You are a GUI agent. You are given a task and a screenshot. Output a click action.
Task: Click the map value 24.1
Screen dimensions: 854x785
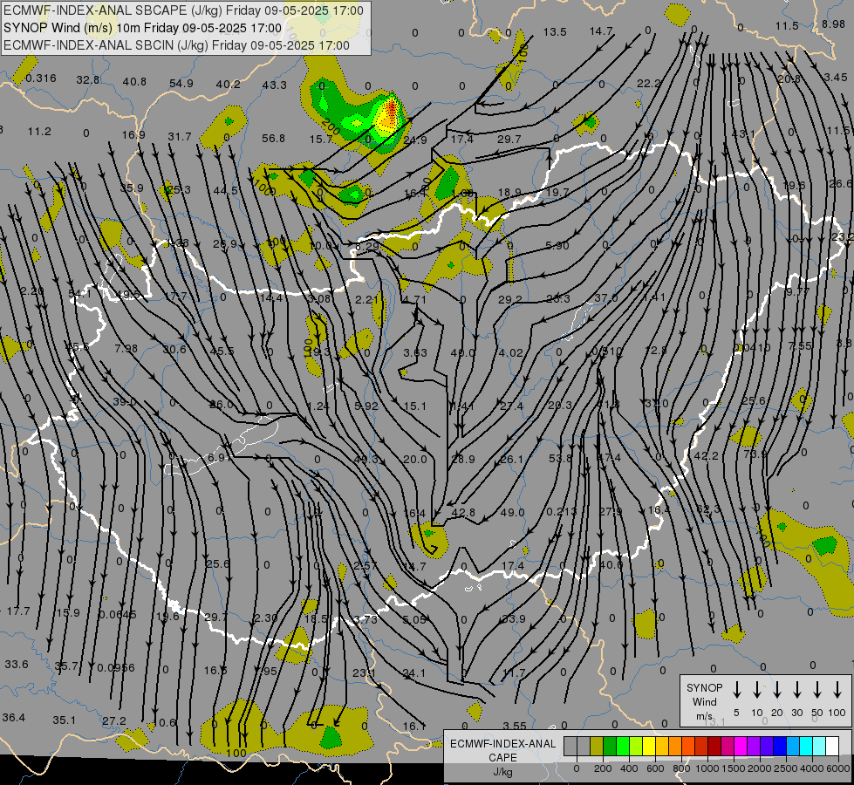pyautogui.click(x=414, y=673)
